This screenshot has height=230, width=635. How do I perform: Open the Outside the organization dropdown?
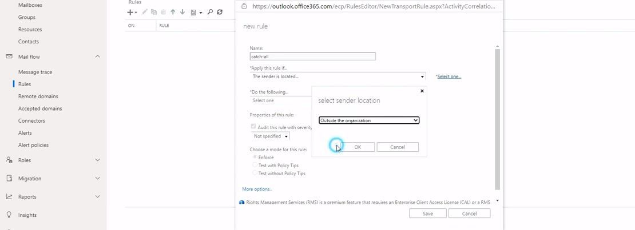coord(369,120)
